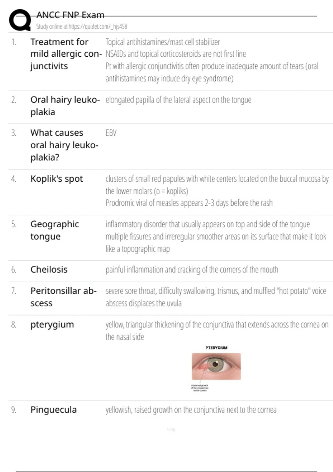Select the 'Koplik's spot' term
The width and height of the screenshot is (333, 472).
57,179
